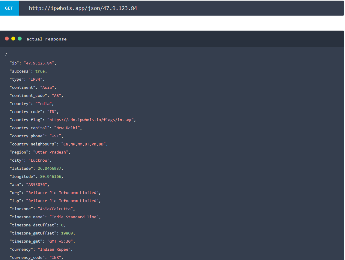Click the red window dot
Screen dimensions: 345x260
tap(7, 39)
